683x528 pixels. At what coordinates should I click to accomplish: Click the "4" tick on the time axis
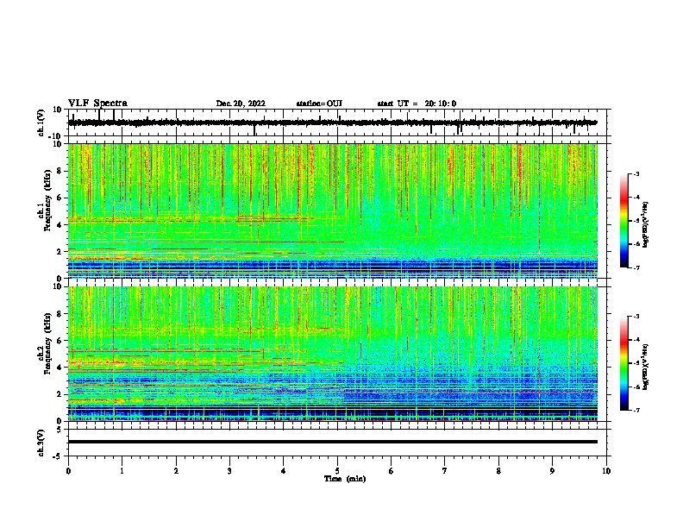(283, 471)
